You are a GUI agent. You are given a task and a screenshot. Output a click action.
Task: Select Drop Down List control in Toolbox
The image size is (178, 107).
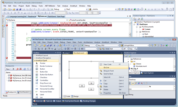coord(45,83)
